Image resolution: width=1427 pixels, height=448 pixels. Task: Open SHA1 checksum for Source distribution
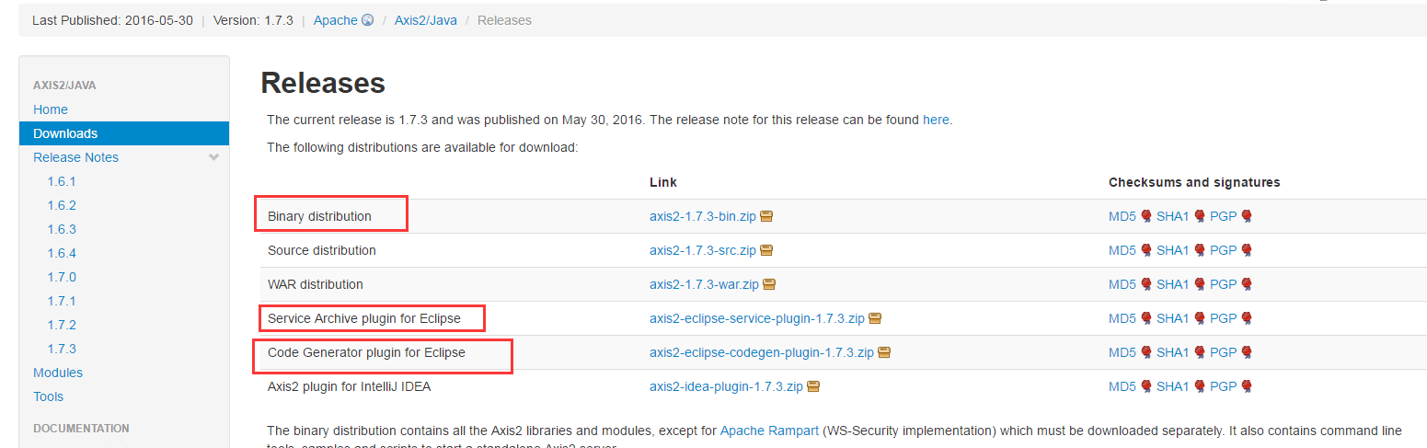coord(1173,250)
